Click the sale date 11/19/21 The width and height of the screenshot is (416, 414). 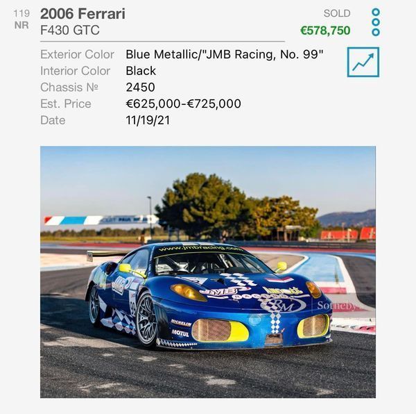[148, 120]
